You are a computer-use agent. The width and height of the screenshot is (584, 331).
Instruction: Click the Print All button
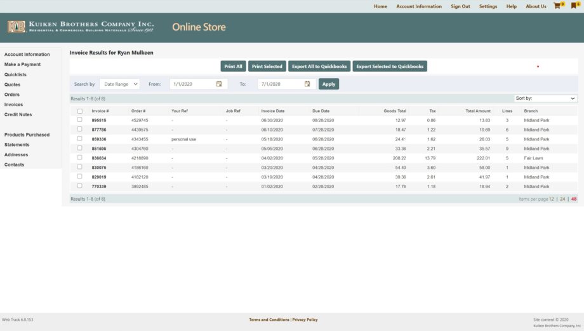click(233, 66)
